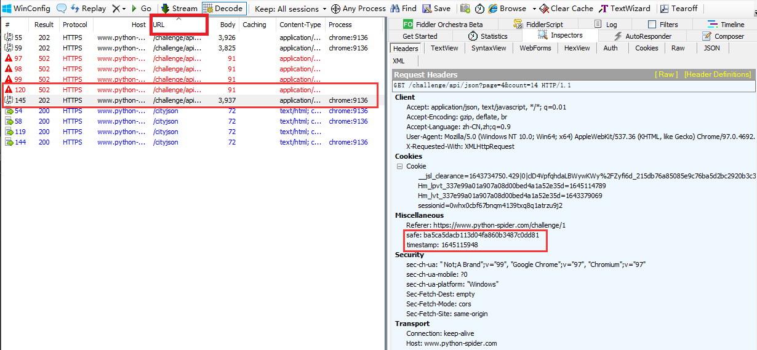Screen dimensions: 757x350
Task: Open the TextWizard tool
Action: (x=624, y=9)
